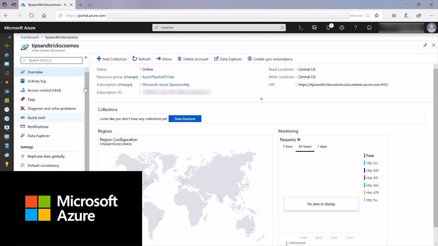Open Default consistency setting
Screen dimensions: 438x246
pyautogui.click(x=49, y=165)
